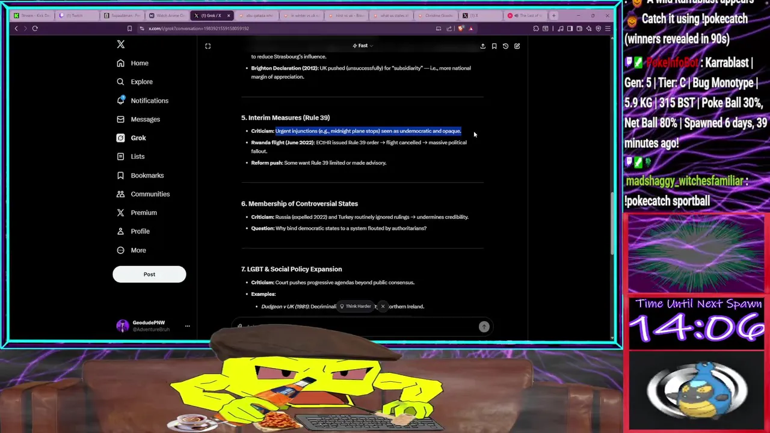Click the highlighted Urgent injunctions text
This screenshot has width=770, height=433.
coord(368,131)
